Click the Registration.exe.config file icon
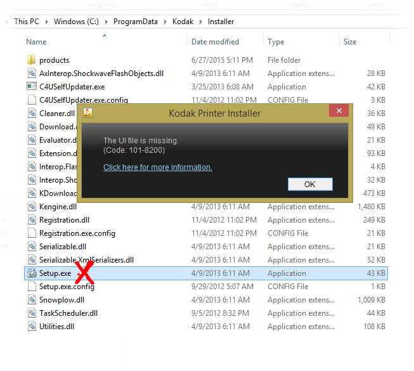This screenshot has width=414, height=371. pos(32,233)
